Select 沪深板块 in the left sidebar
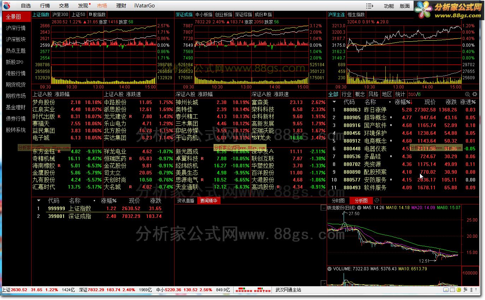This screenshot has width=485, height=300. click(16, 39)
